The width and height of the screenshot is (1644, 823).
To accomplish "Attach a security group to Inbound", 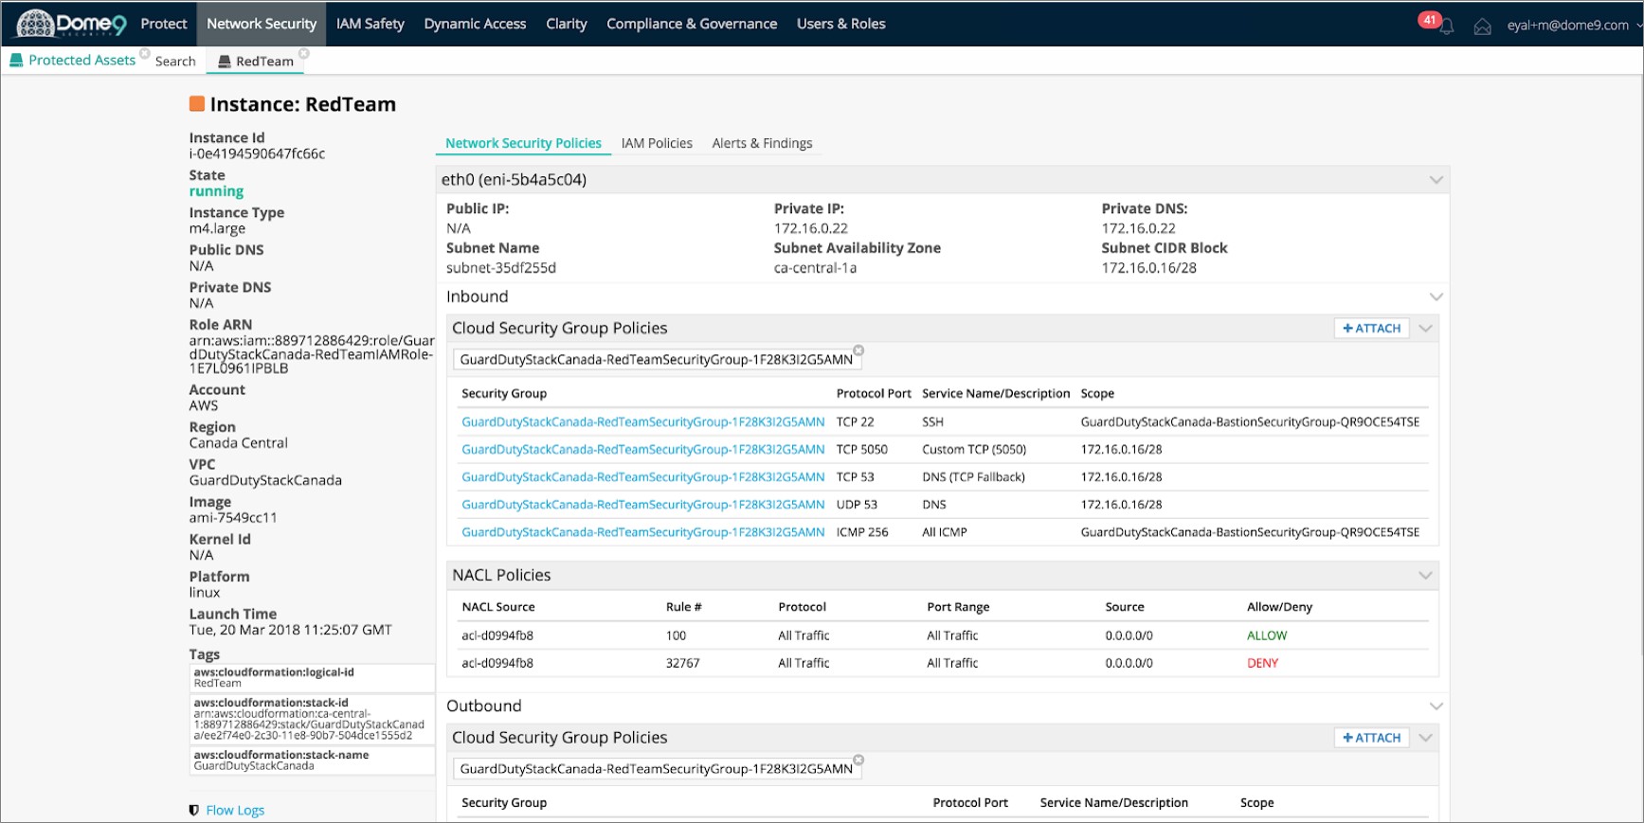I will tap(1371, 329).
